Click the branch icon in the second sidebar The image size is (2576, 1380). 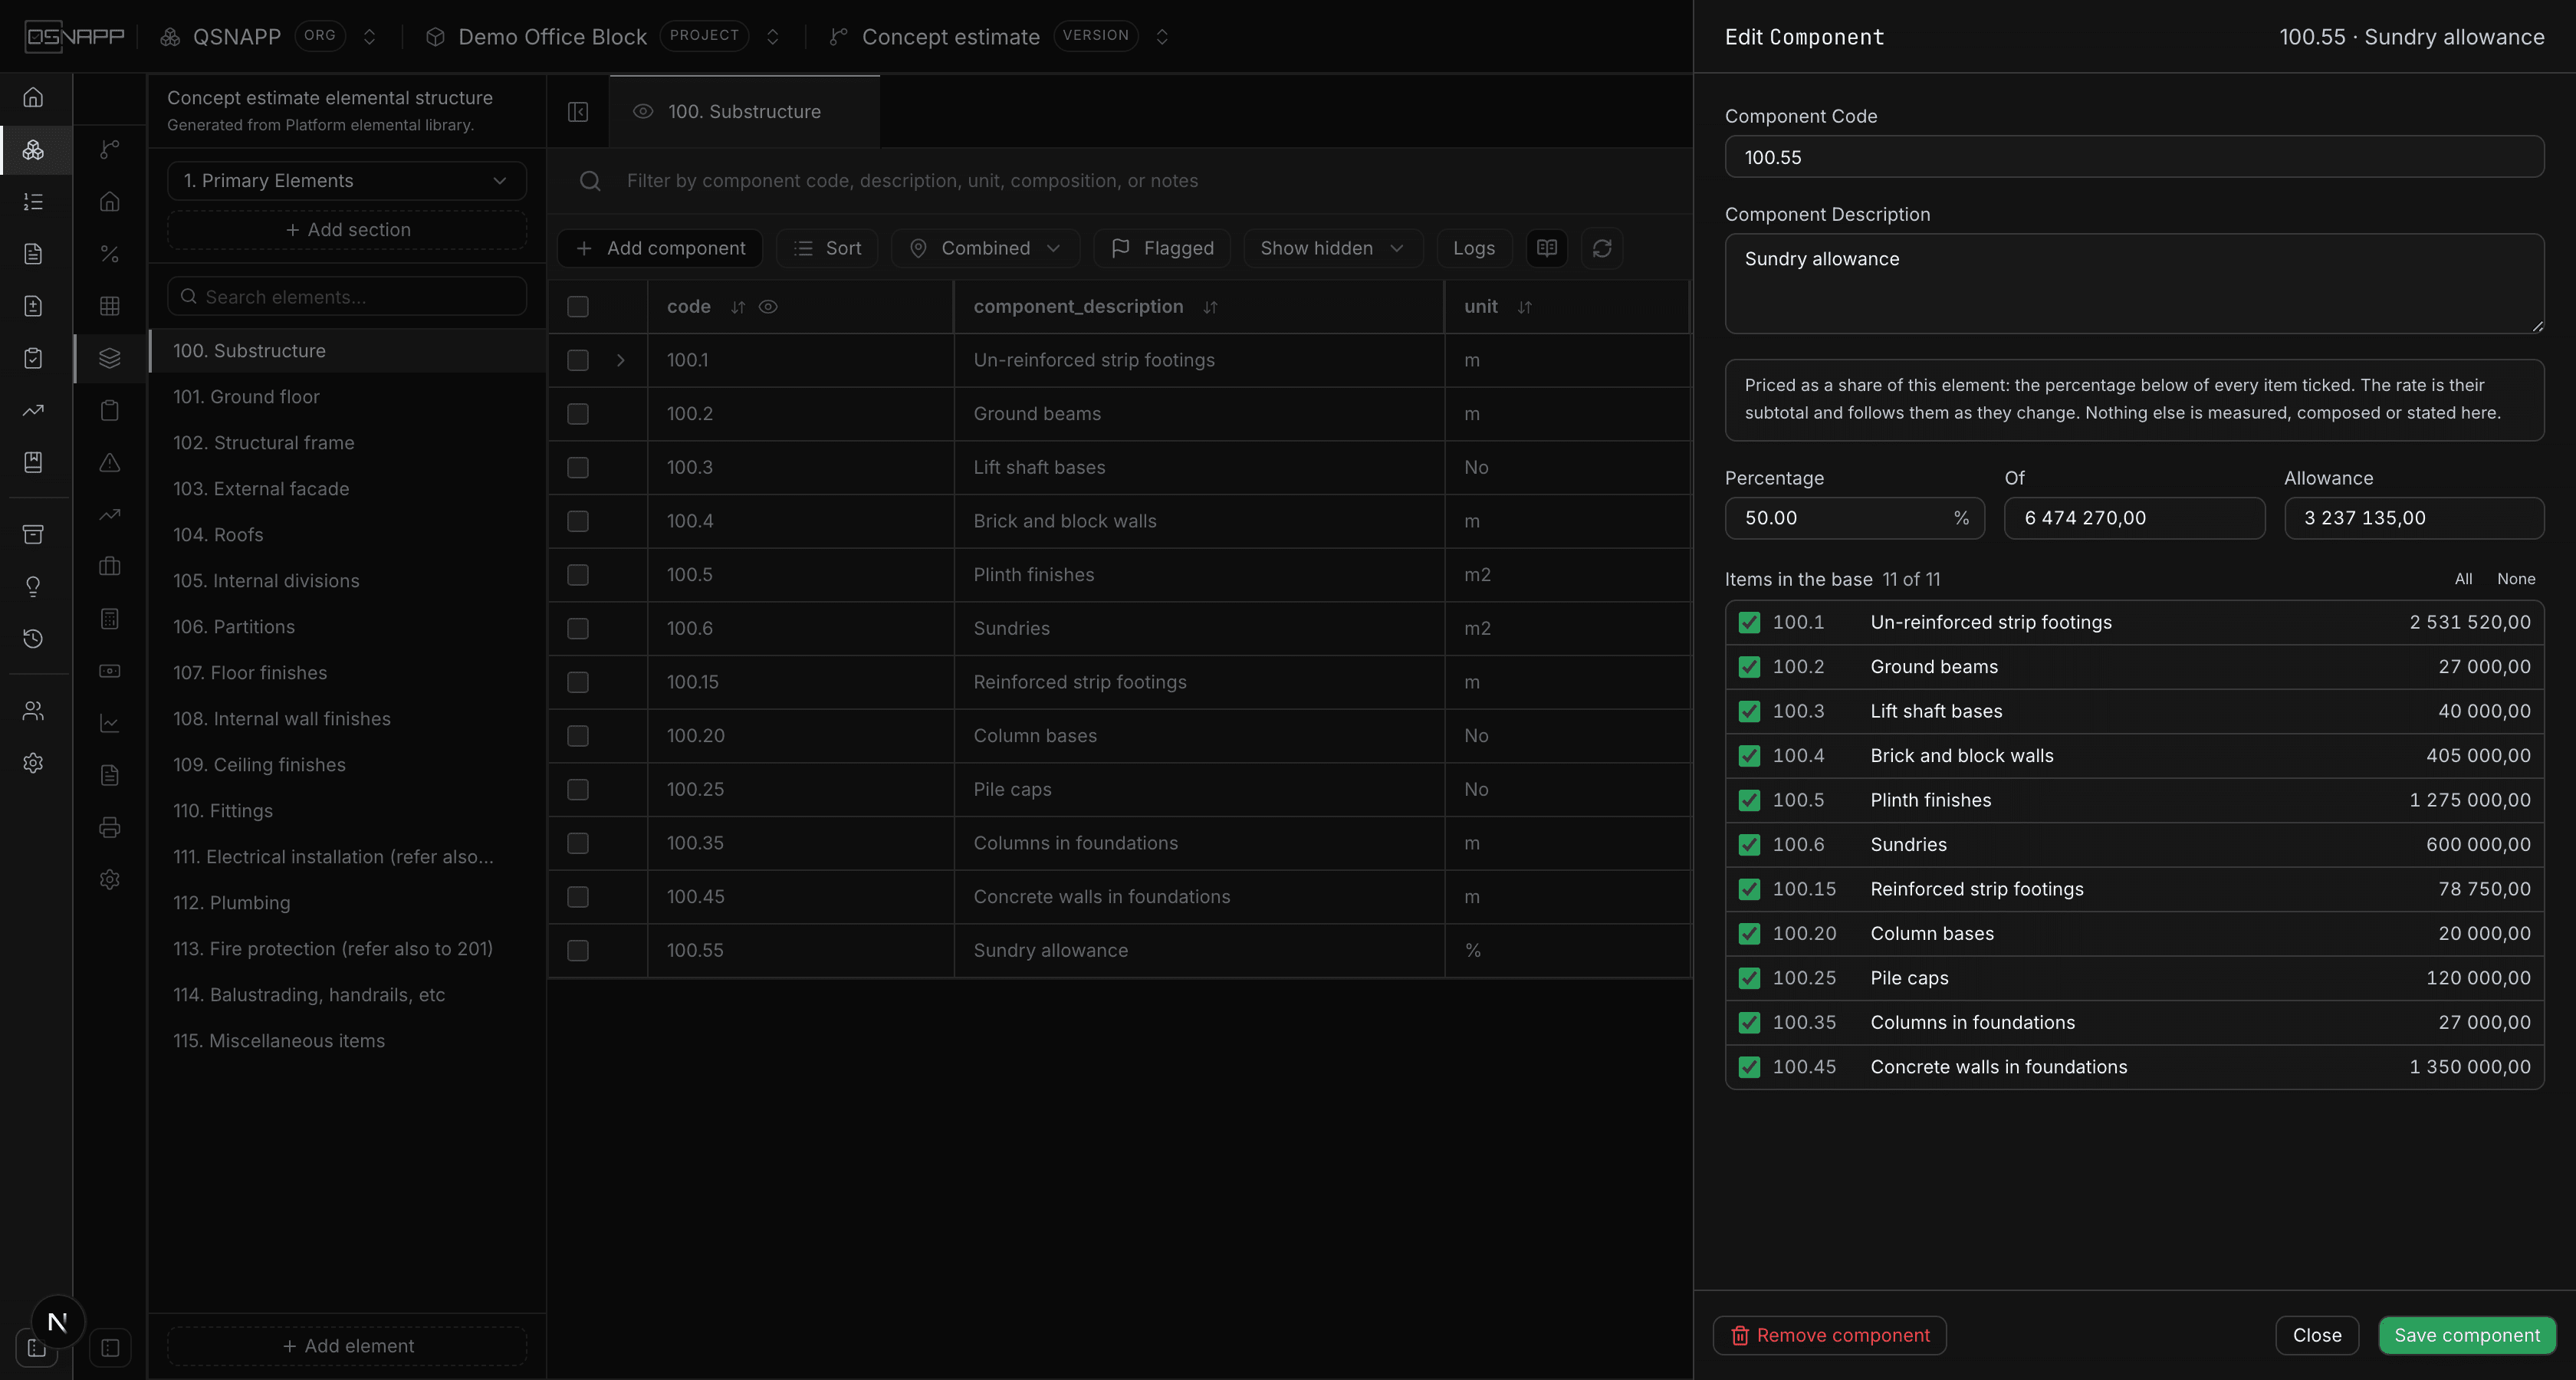click(x=110, y=149)
